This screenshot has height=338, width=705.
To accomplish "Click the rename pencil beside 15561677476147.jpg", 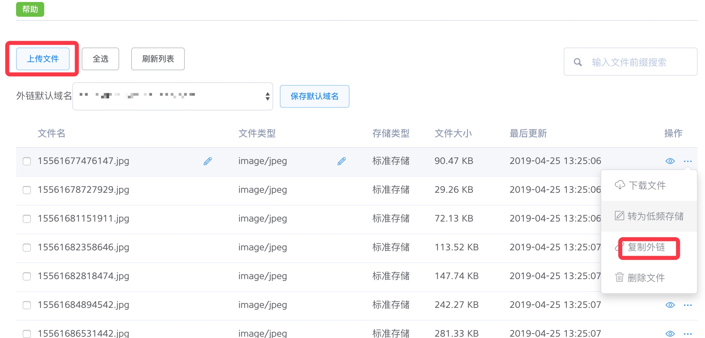I will coord(208,161).
